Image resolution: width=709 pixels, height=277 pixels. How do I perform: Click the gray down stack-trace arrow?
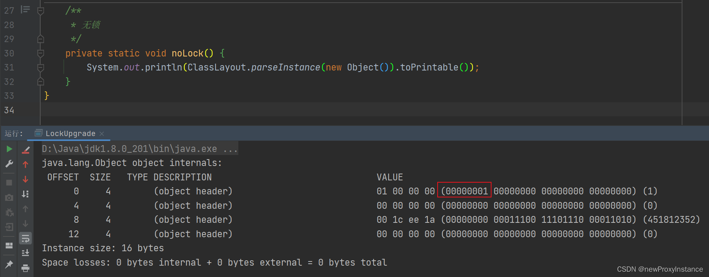pyautogui.click(x=25, y=224)
